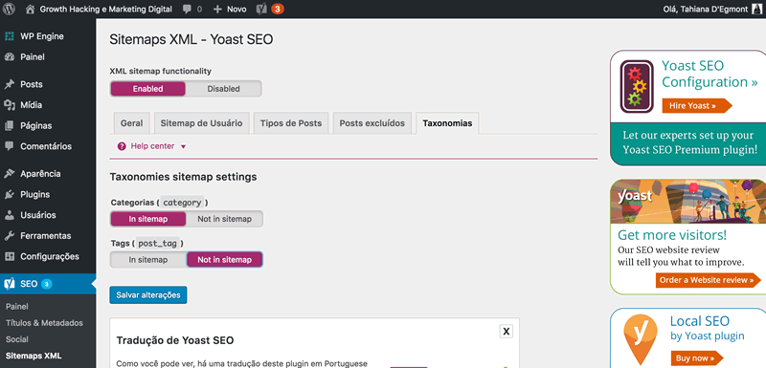Image resolution: width=766 pixels, height=368 pixels.
Task: Click the Local SEO by Yoast plugin title
Action: (x=707, y=328)
